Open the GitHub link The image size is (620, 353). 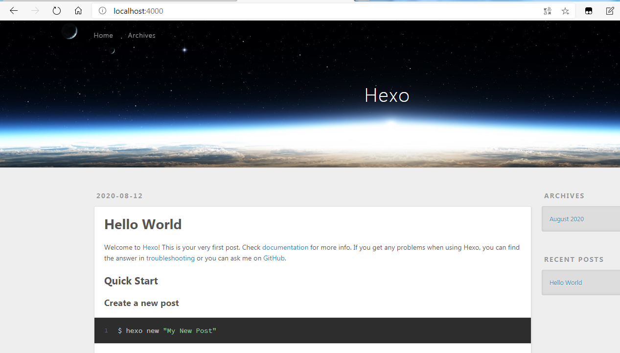pos(274,258)
